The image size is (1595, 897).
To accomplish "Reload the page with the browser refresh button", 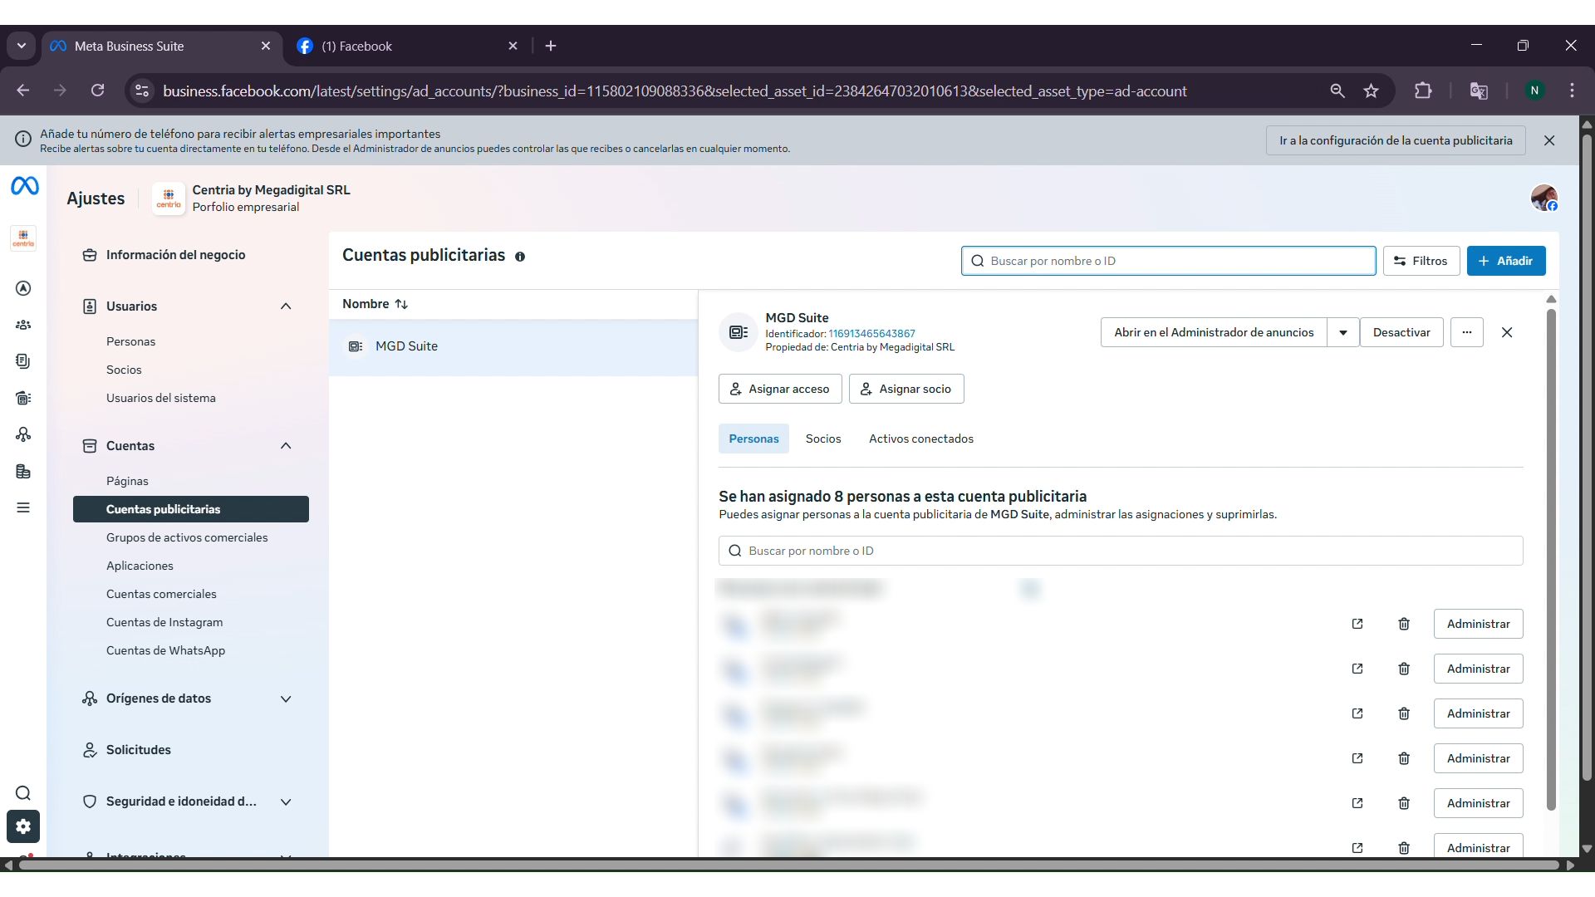I will [98, 91].
